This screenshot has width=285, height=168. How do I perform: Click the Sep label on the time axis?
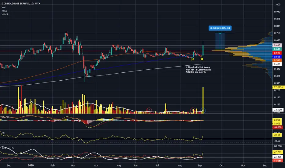pos(200,166)
